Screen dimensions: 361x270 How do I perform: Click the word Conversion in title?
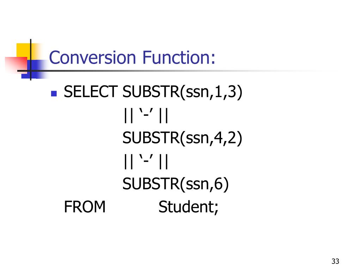93,57
